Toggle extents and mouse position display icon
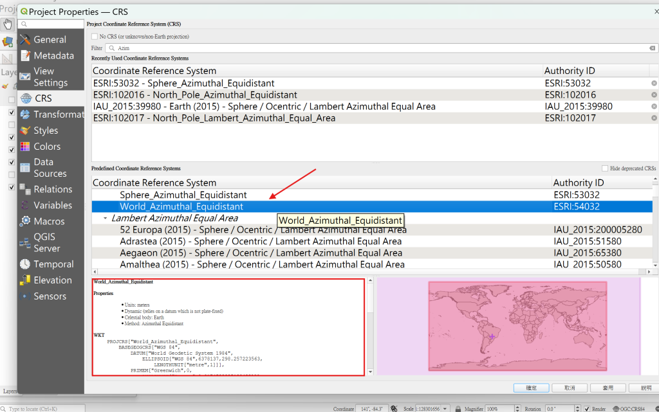This screenshot has width=659, height=412. tap(394, 408)
